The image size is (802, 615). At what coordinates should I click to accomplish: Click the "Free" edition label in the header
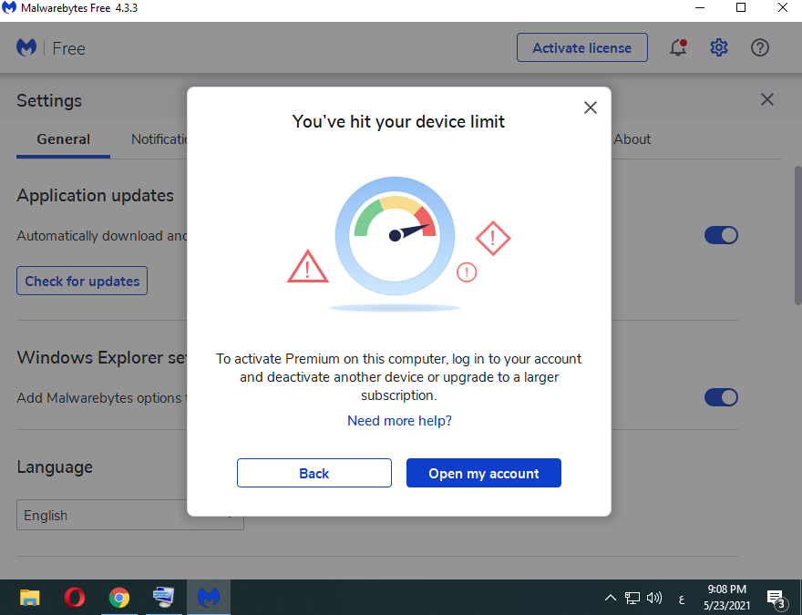(68, 48)
